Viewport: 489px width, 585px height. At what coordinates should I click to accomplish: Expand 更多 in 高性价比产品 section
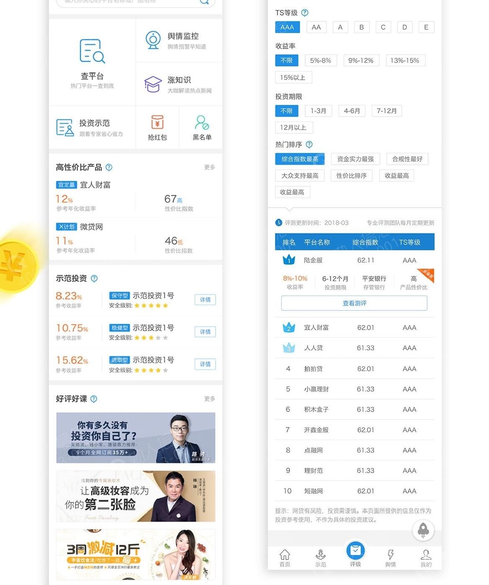pyautogui.click(x=209, y=167)
